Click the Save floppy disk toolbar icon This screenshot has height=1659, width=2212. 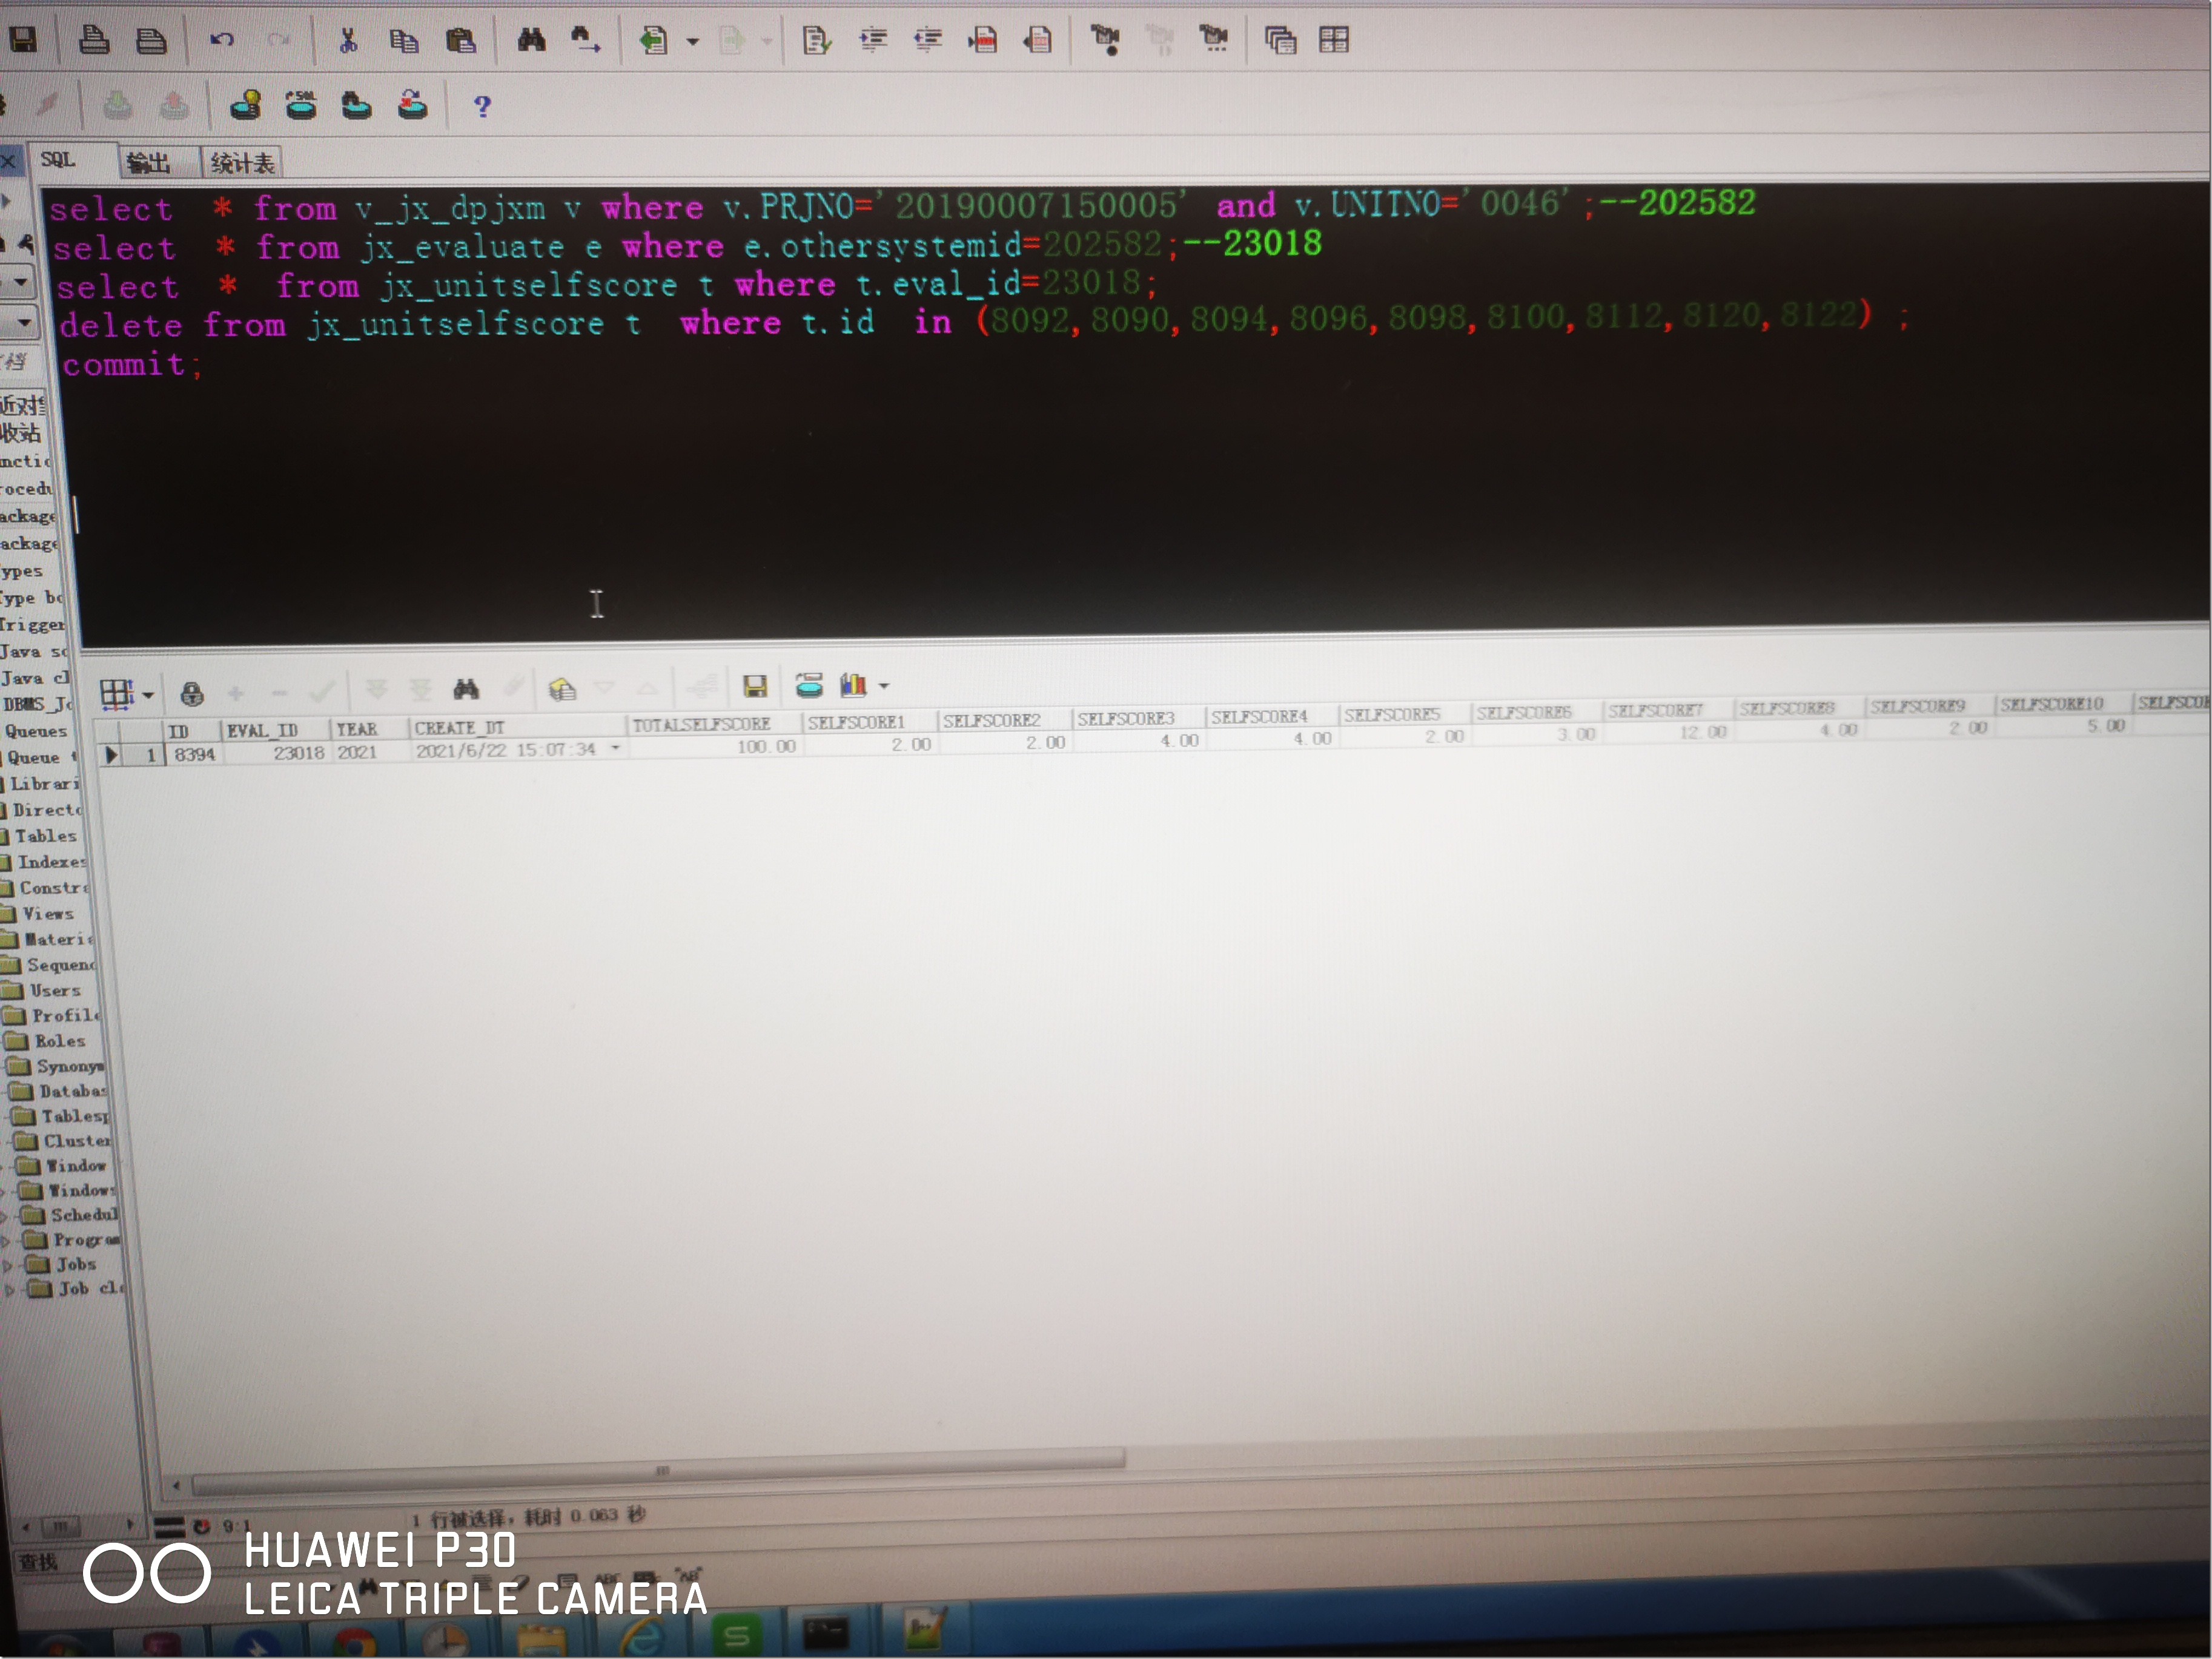tap(22, 40)
